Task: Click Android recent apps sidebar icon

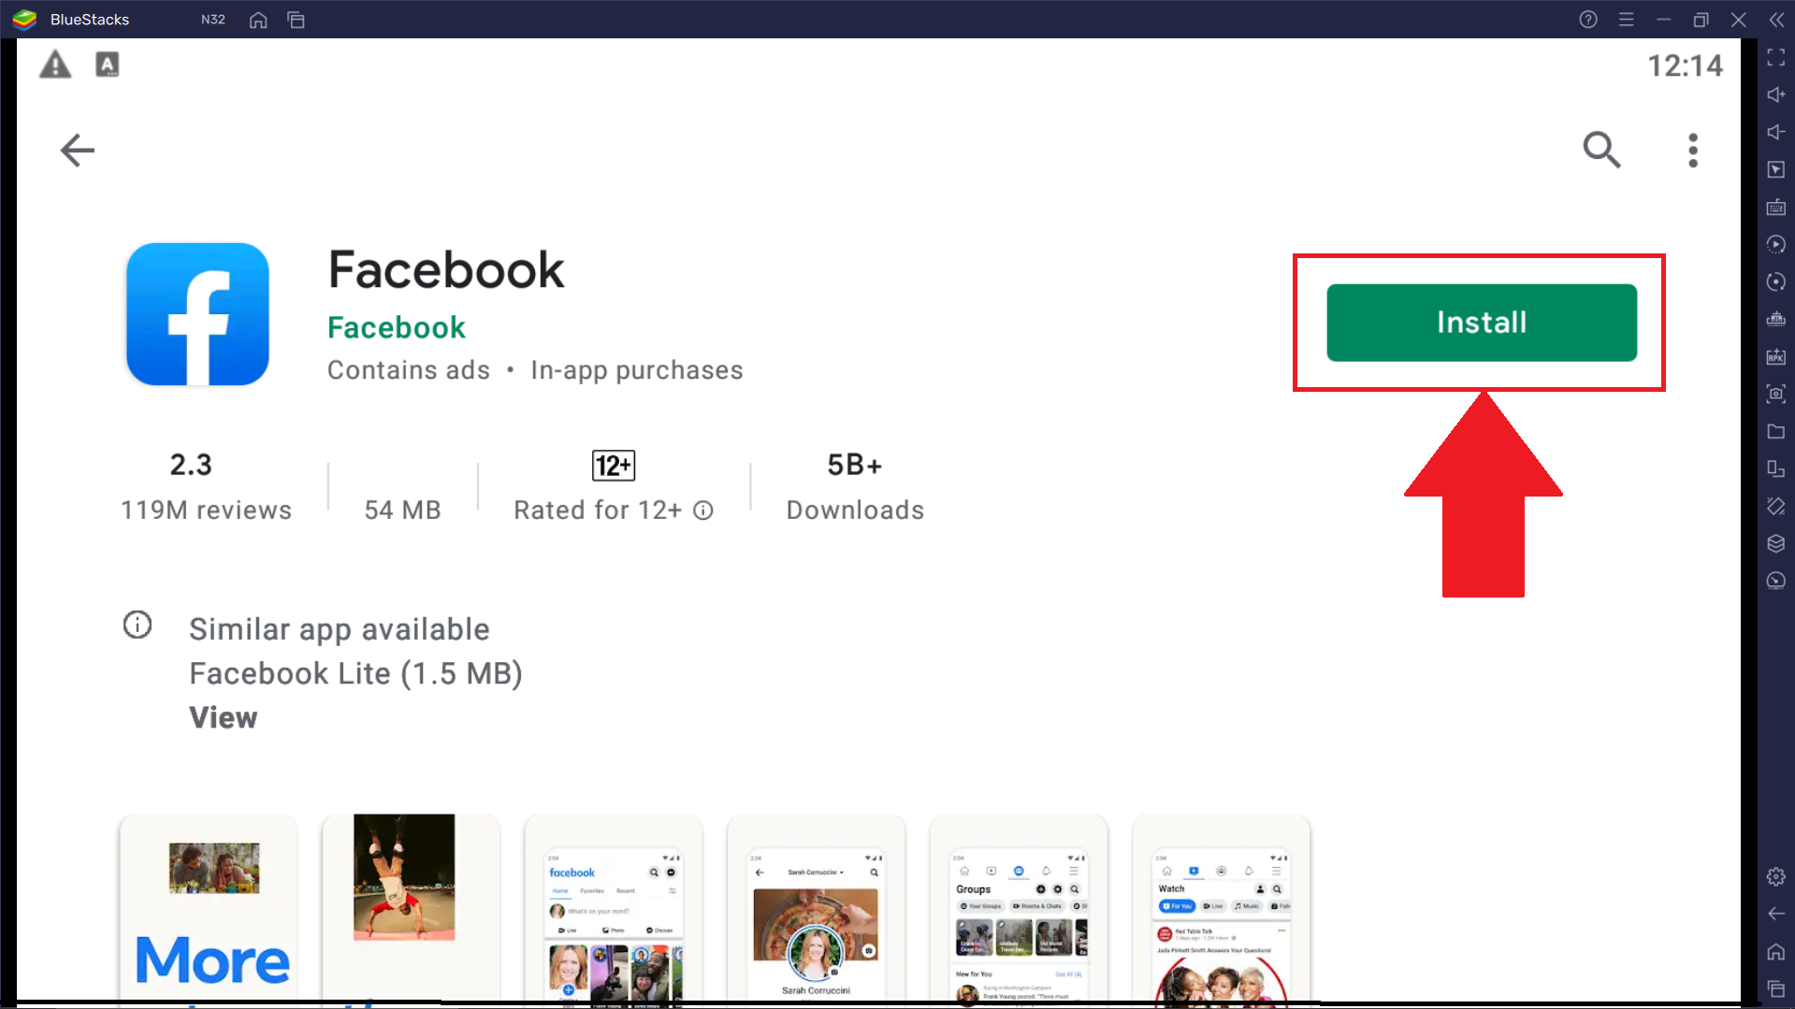Action: (x=1776, y=989)
